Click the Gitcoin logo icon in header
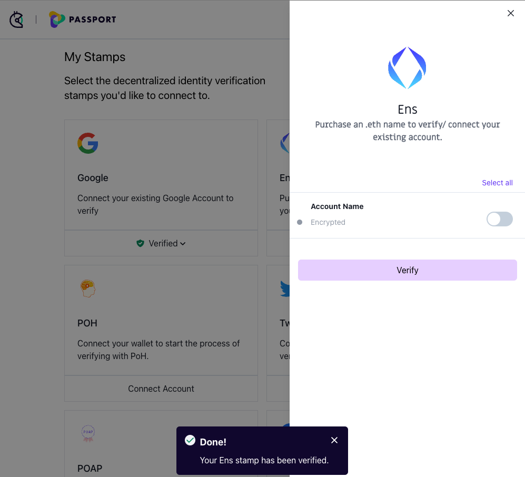525x477 pixels. (16, 19)
